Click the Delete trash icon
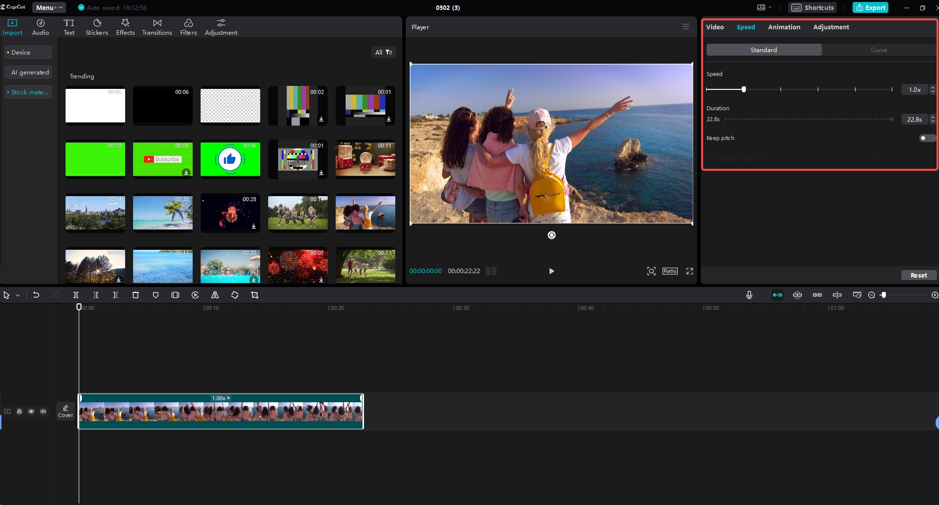939x505 pixels. [x=136, y=295]
